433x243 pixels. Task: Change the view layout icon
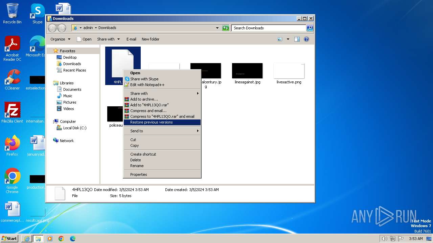click(280, 39)
